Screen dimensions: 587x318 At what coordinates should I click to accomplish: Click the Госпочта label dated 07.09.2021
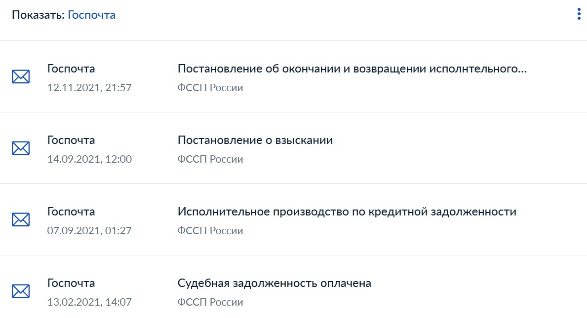point(71,212)
